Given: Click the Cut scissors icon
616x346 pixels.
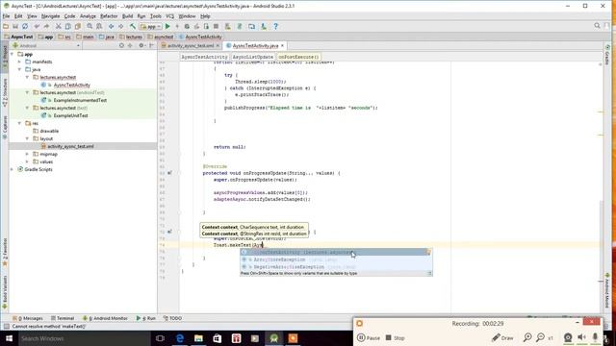Looking at the screenshot, I should [x=58, y=26].
